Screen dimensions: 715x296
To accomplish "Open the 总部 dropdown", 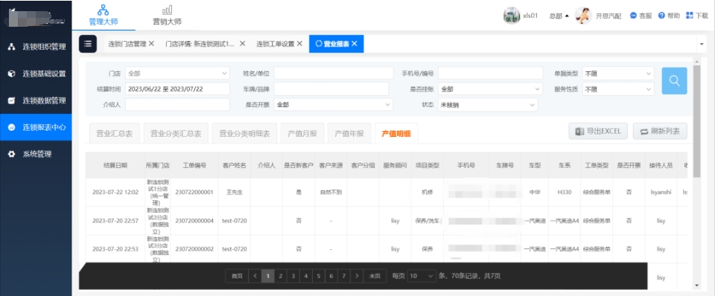I will 559,16.
